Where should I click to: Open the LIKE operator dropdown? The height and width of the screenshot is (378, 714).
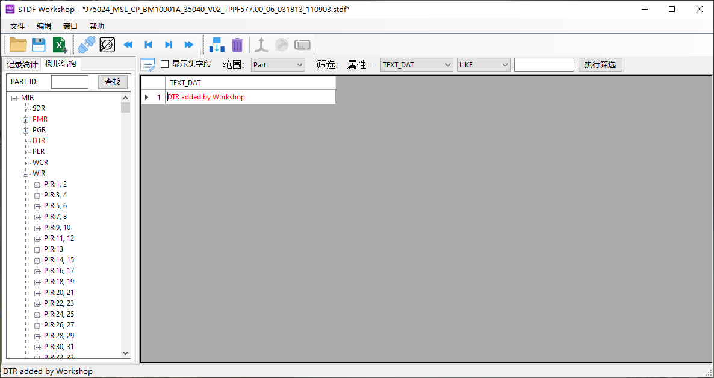click(x=483, y=64)
